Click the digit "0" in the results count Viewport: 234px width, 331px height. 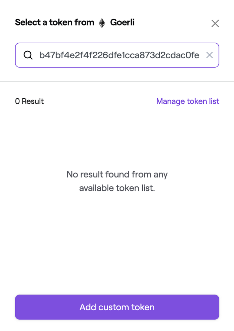[x=17, y=101]
